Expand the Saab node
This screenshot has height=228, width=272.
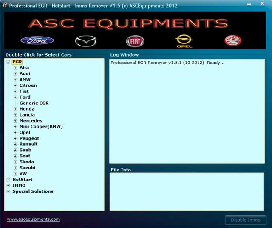coord(15,150)
